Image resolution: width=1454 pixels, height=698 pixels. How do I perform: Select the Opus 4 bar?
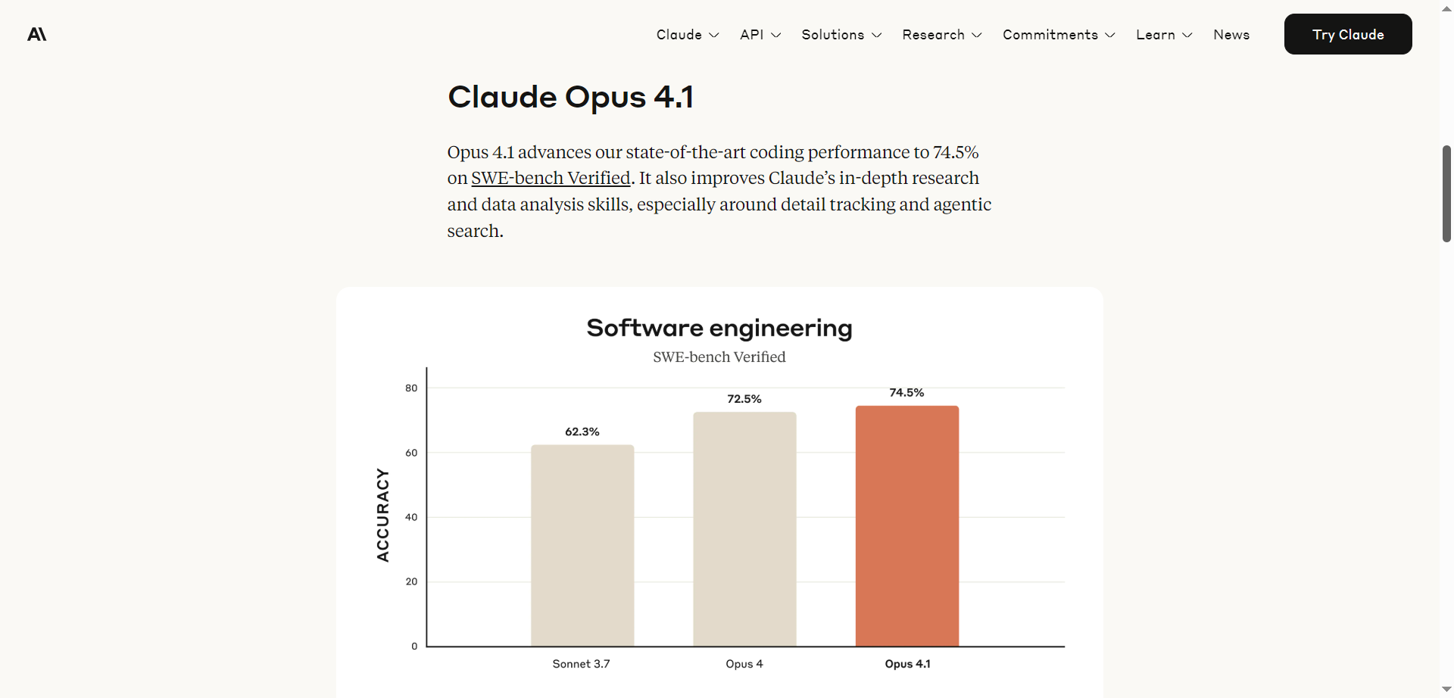744,529
